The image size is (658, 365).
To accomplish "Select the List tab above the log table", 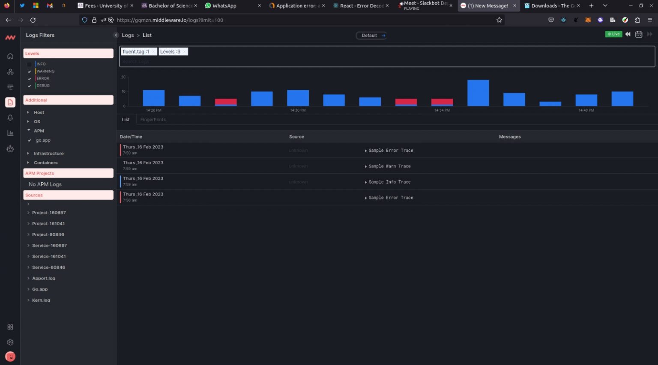I will (x=126, y=119).
